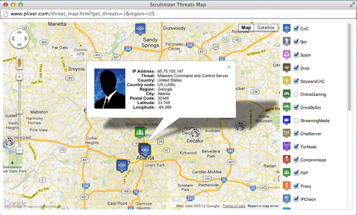Pan the map up with the arrow
This screenshot has height=215, width=357.
[x=19, y=33]
